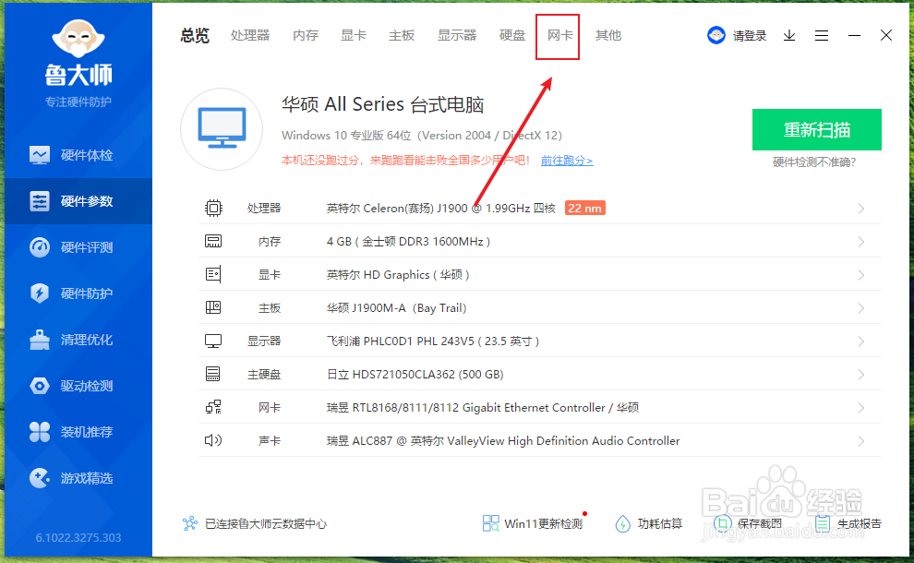The image size is (914, 563).
Task: Switch to the 内存 tab
Action: click(x=306, y=36)
